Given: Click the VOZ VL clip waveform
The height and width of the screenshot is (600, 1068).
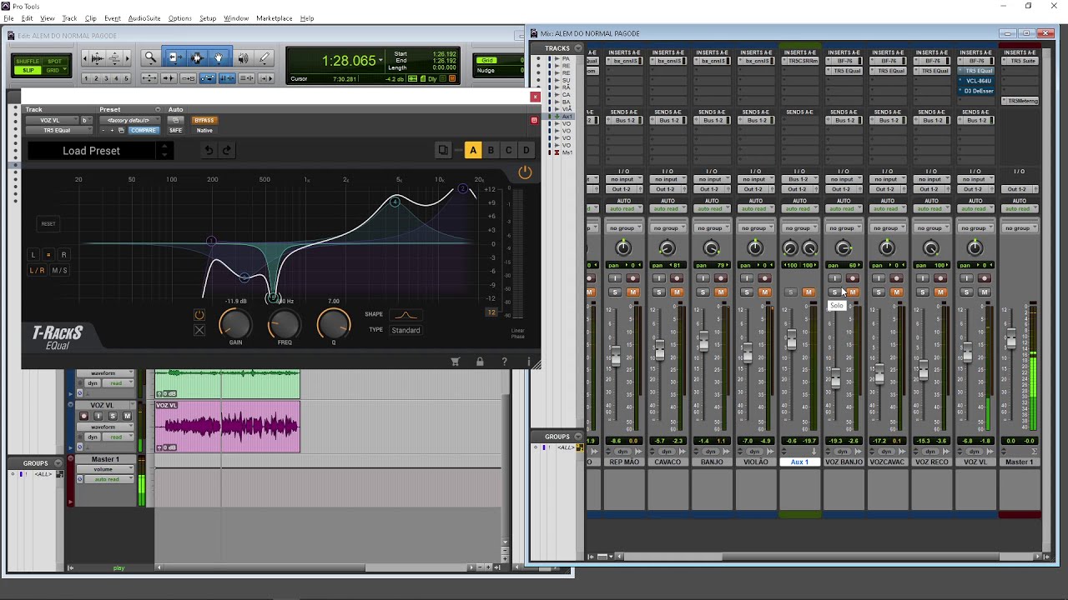Looking at the screenshot, I should [227, 427].
